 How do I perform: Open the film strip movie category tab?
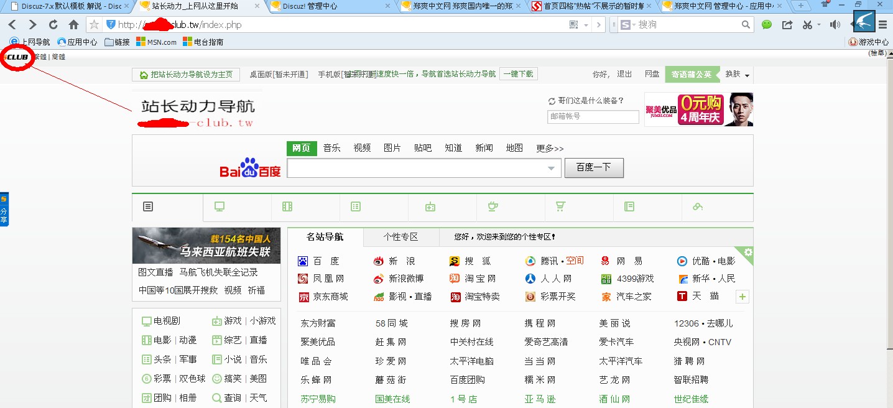pos(287,206)
